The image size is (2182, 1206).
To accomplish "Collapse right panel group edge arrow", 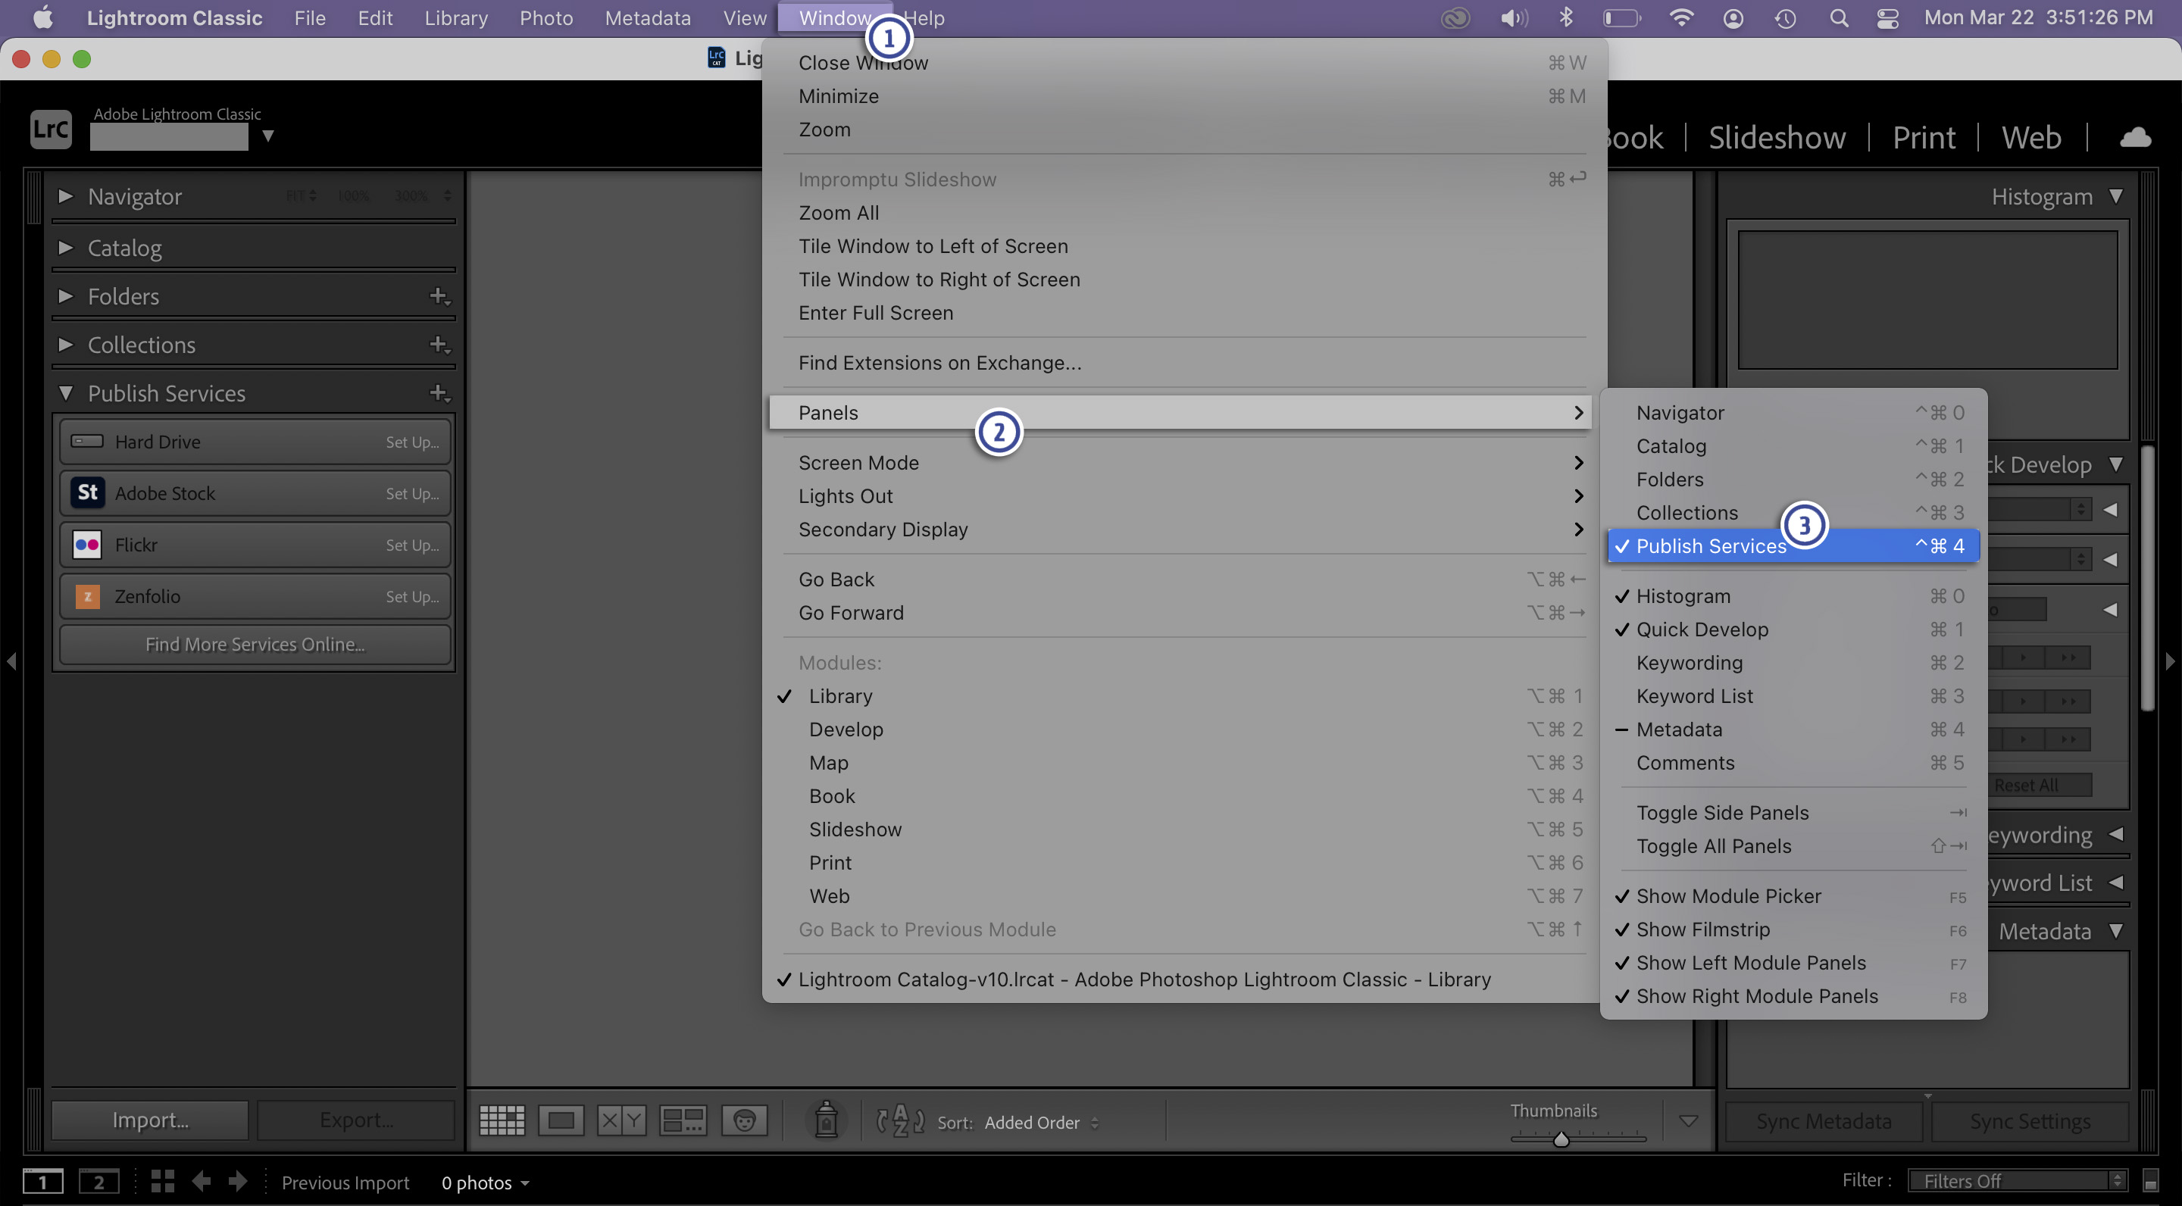I will pos(2170,661).
